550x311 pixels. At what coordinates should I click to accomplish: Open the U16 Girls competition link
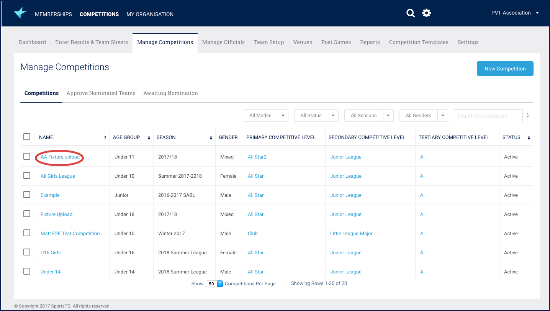51,252
